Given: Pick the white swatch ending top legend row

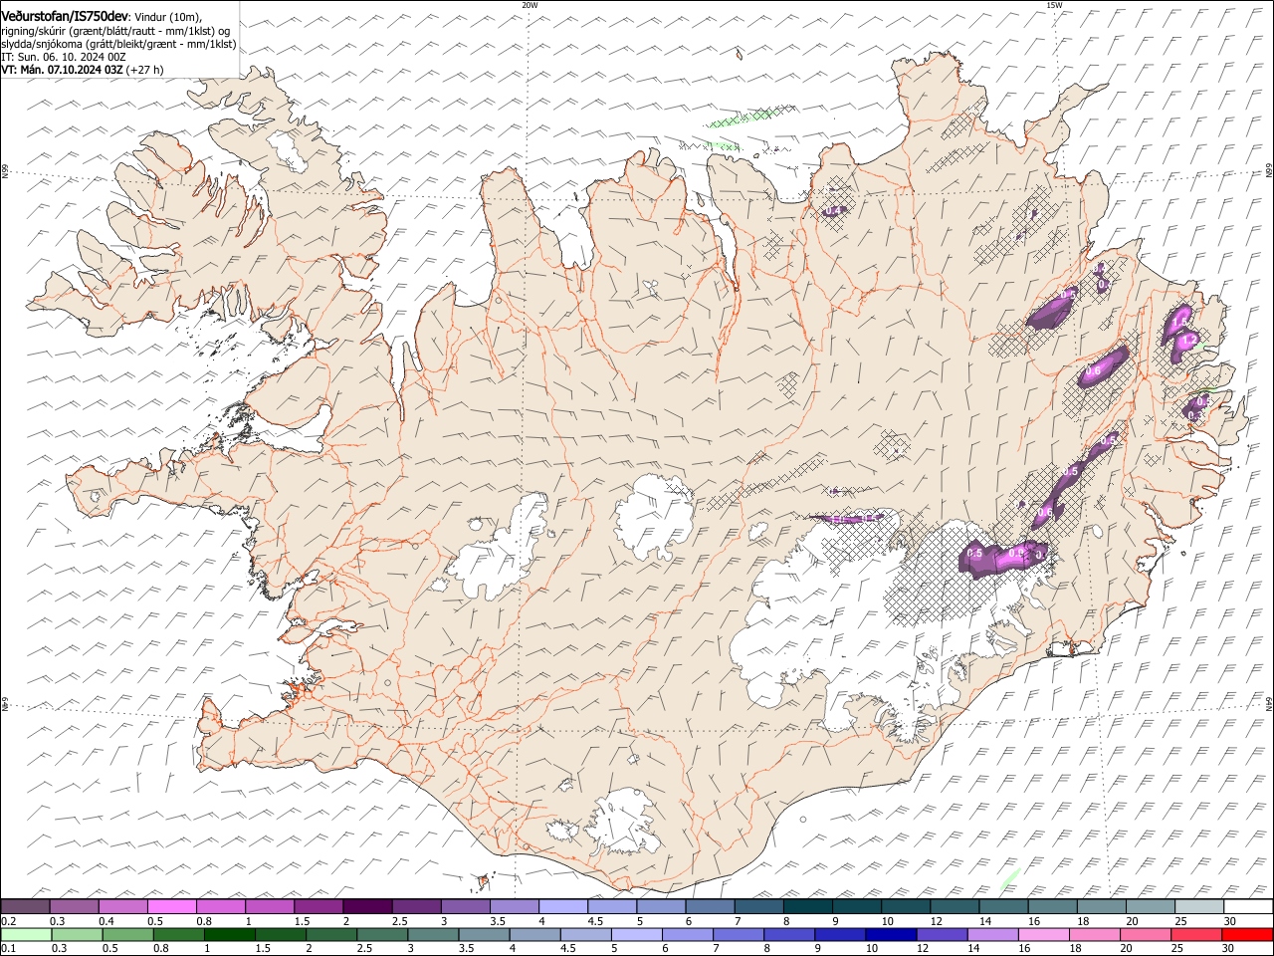Looking at the screenshot, I should [x=1247, y=907].
